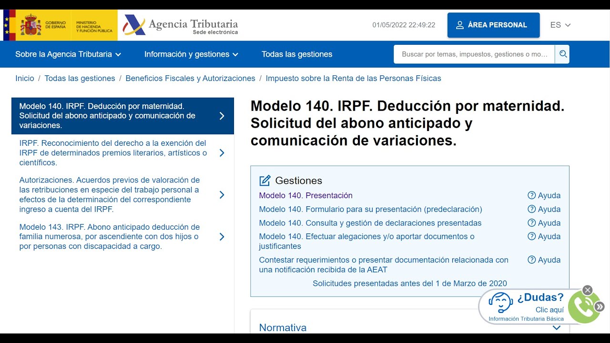Viewport: 610px width, 343px height.
Task: Click the arrow chevron on the Dudas widget
Action: coord(600,307)
